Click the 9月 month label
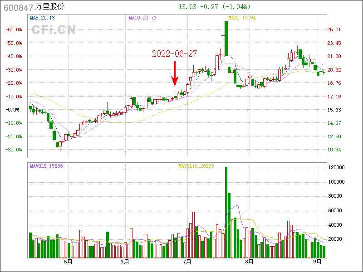363x272 pixels. pyautogui.click(x=317, y=262)
